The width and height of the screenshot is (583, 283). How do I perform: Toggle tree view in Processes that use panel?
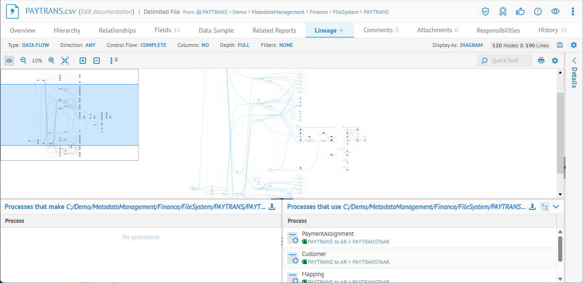545,207
